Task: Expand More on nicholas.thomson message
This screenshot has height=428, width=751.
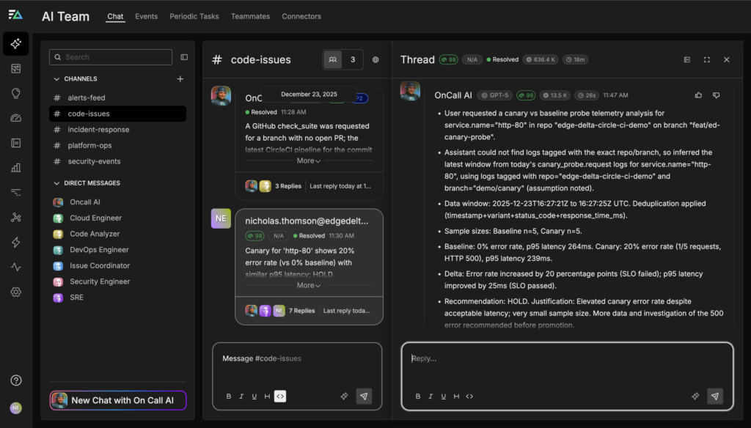Action: coord(309,285)
